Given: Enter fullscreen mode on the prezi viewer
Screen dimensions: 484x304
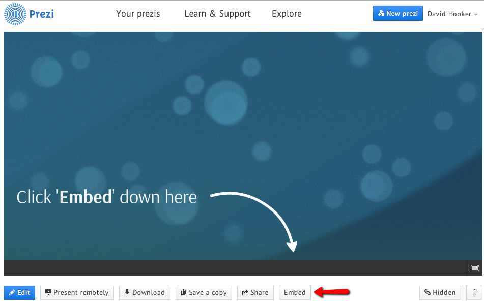Looking at the screenshot, I should pos(474,268).
